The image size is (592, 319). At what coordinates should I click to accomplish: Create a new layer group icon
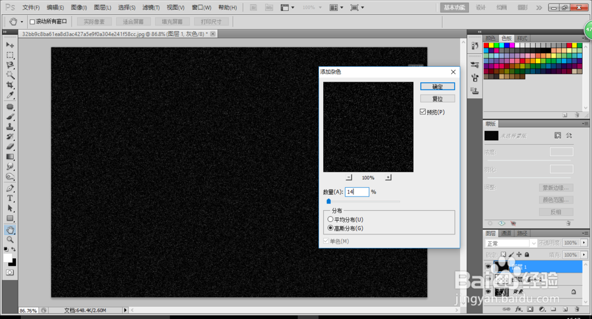(x=554, y=309)
